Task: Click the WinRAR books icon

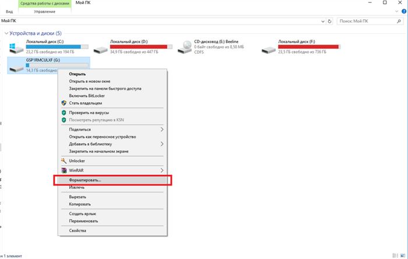Action: pos(64,170)
